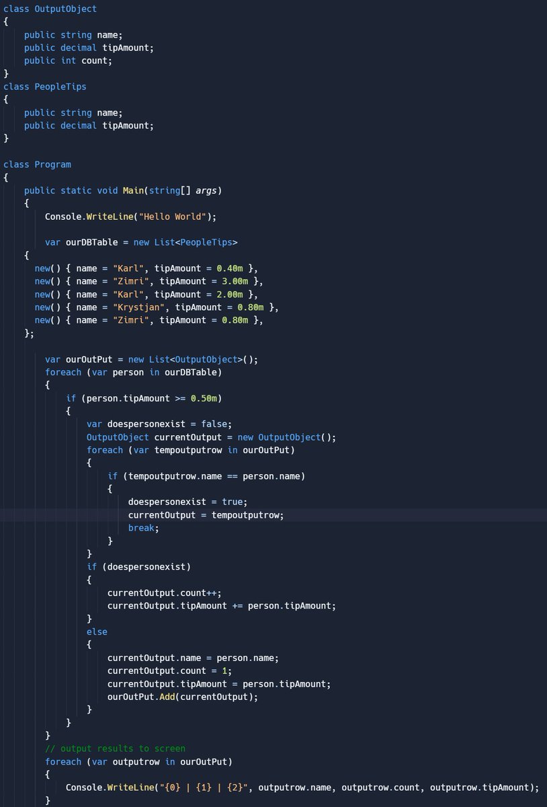The image size is (547, 807).
Task: Click the 'else' keyword
Action: (x=97, y=631)
